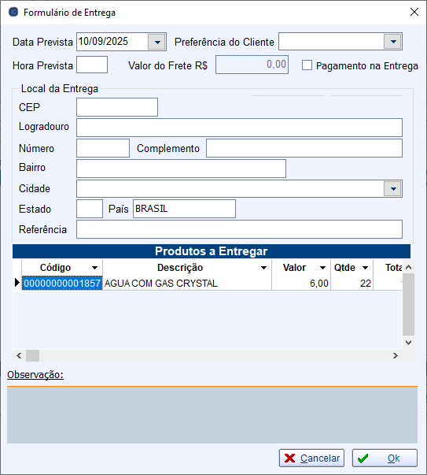427x475 pixels.
Task: Close the Formulário de Entrega window
Action: coord(414,12)
